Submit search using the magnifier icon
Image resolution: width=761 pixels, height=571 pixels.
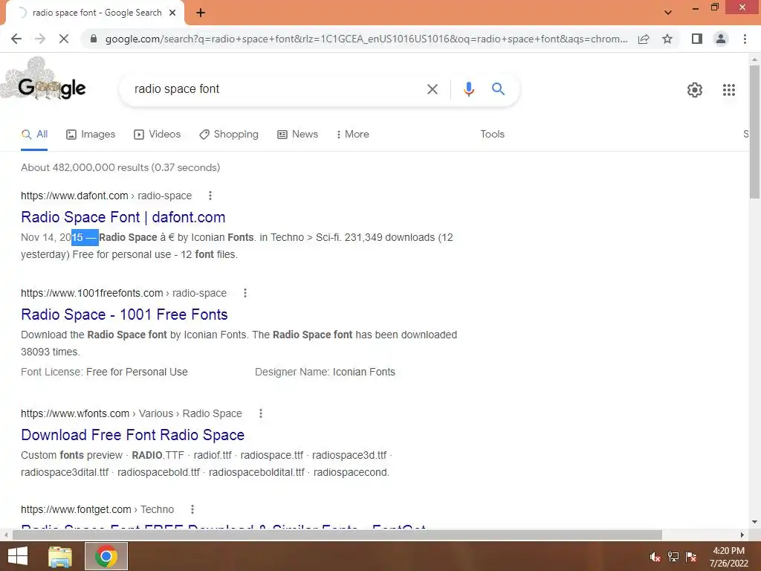(498, 89)
